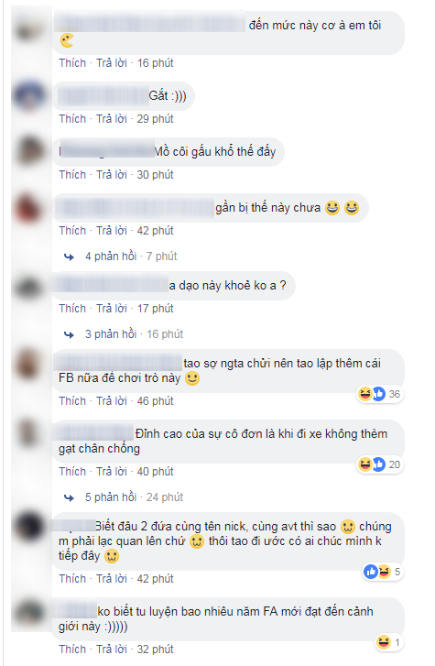Like the 'Gắt :)))' comment
This screenshot has height=666, width=435.
(x=72, y=118)
